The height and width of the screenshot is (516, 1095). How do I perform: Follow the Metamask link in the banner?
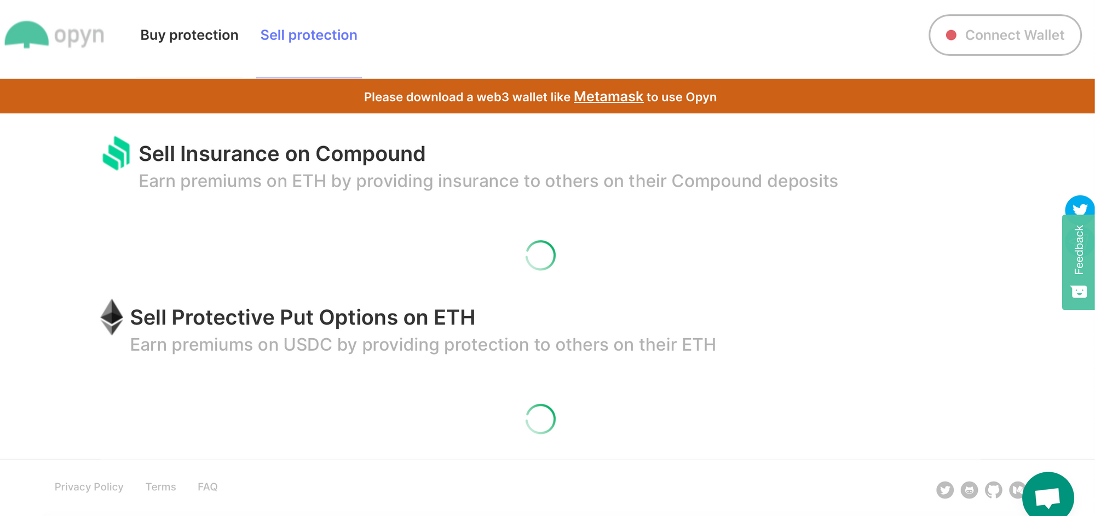[608, 97]
